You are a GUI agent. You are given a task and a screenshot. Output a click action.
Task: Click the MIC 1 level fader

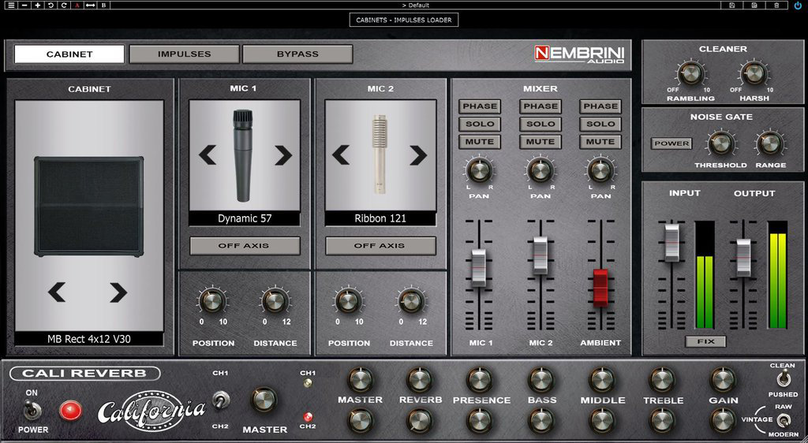479,268
